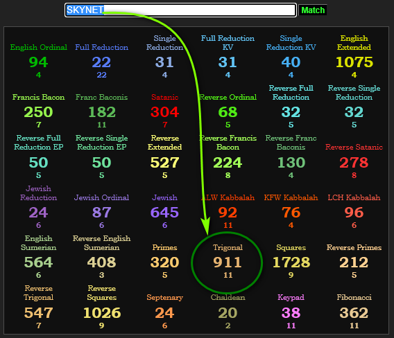Click the Keypad cipher label
This screenshot has width=394, height=338.
(291, 297)
